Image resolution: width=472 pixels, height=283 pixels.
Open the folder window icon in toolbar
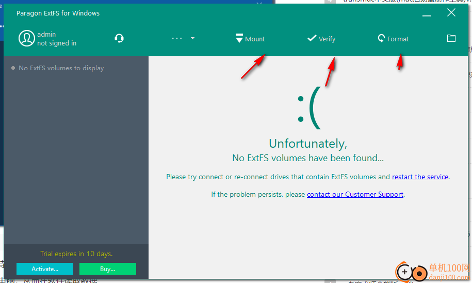point(451,38)
